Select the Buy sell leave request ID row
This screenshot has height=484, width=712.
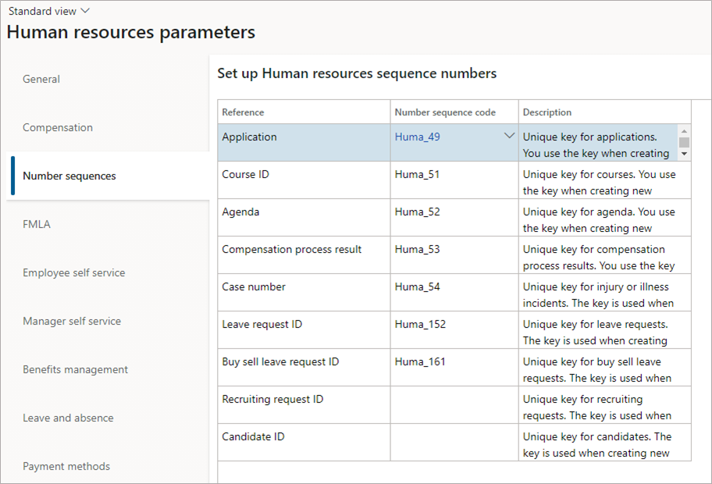pyautogui.click(x=304, y=367)
